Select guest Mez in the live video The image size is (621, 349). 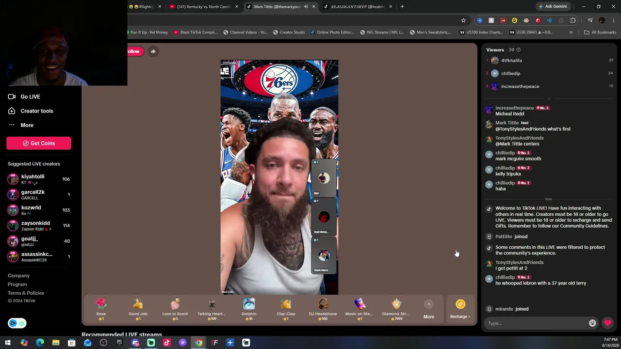[324, 177]
